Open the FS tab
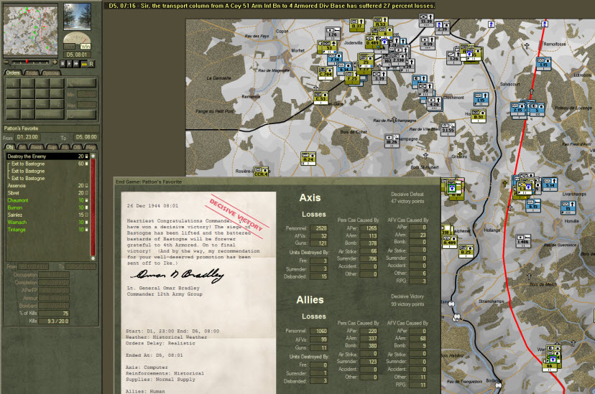The height and width of the screenshot is (394, 595). click(x=65, y=147)
